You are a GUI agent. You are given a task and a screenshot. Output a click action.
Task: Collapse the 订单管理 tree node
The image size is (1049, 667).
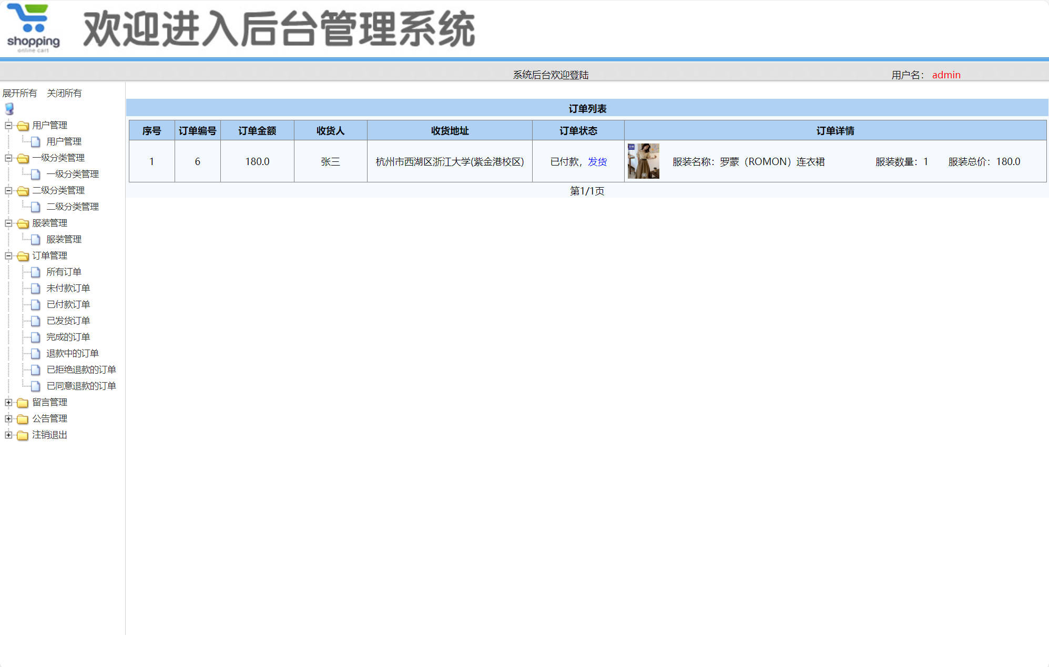pos(8,256)
